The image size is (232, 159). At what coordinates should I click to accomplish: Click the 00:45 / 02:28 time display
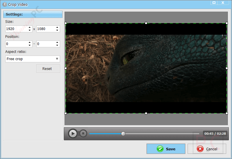215,134
